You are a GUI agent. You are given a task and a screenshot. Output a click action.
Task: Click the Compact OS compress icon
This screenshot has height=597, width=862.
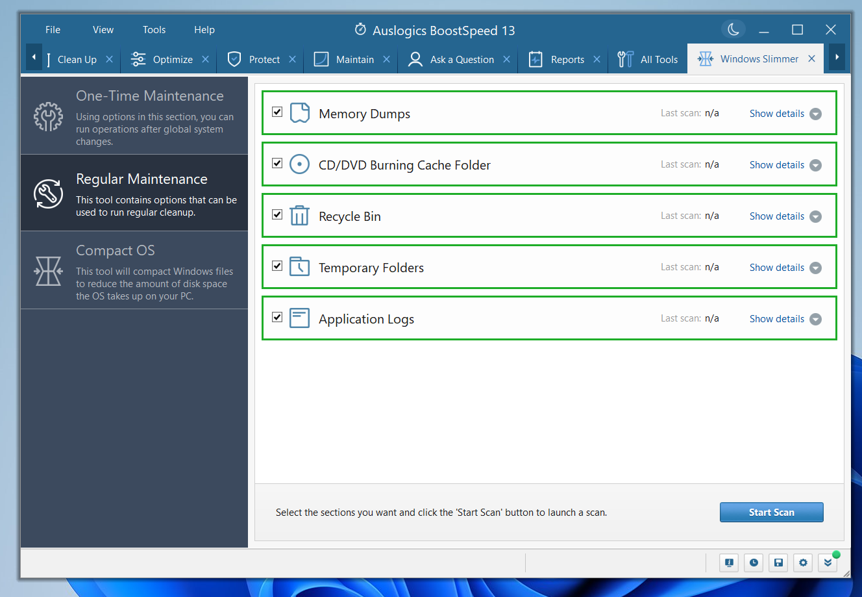pyautogui.click(x=49, y=271)
